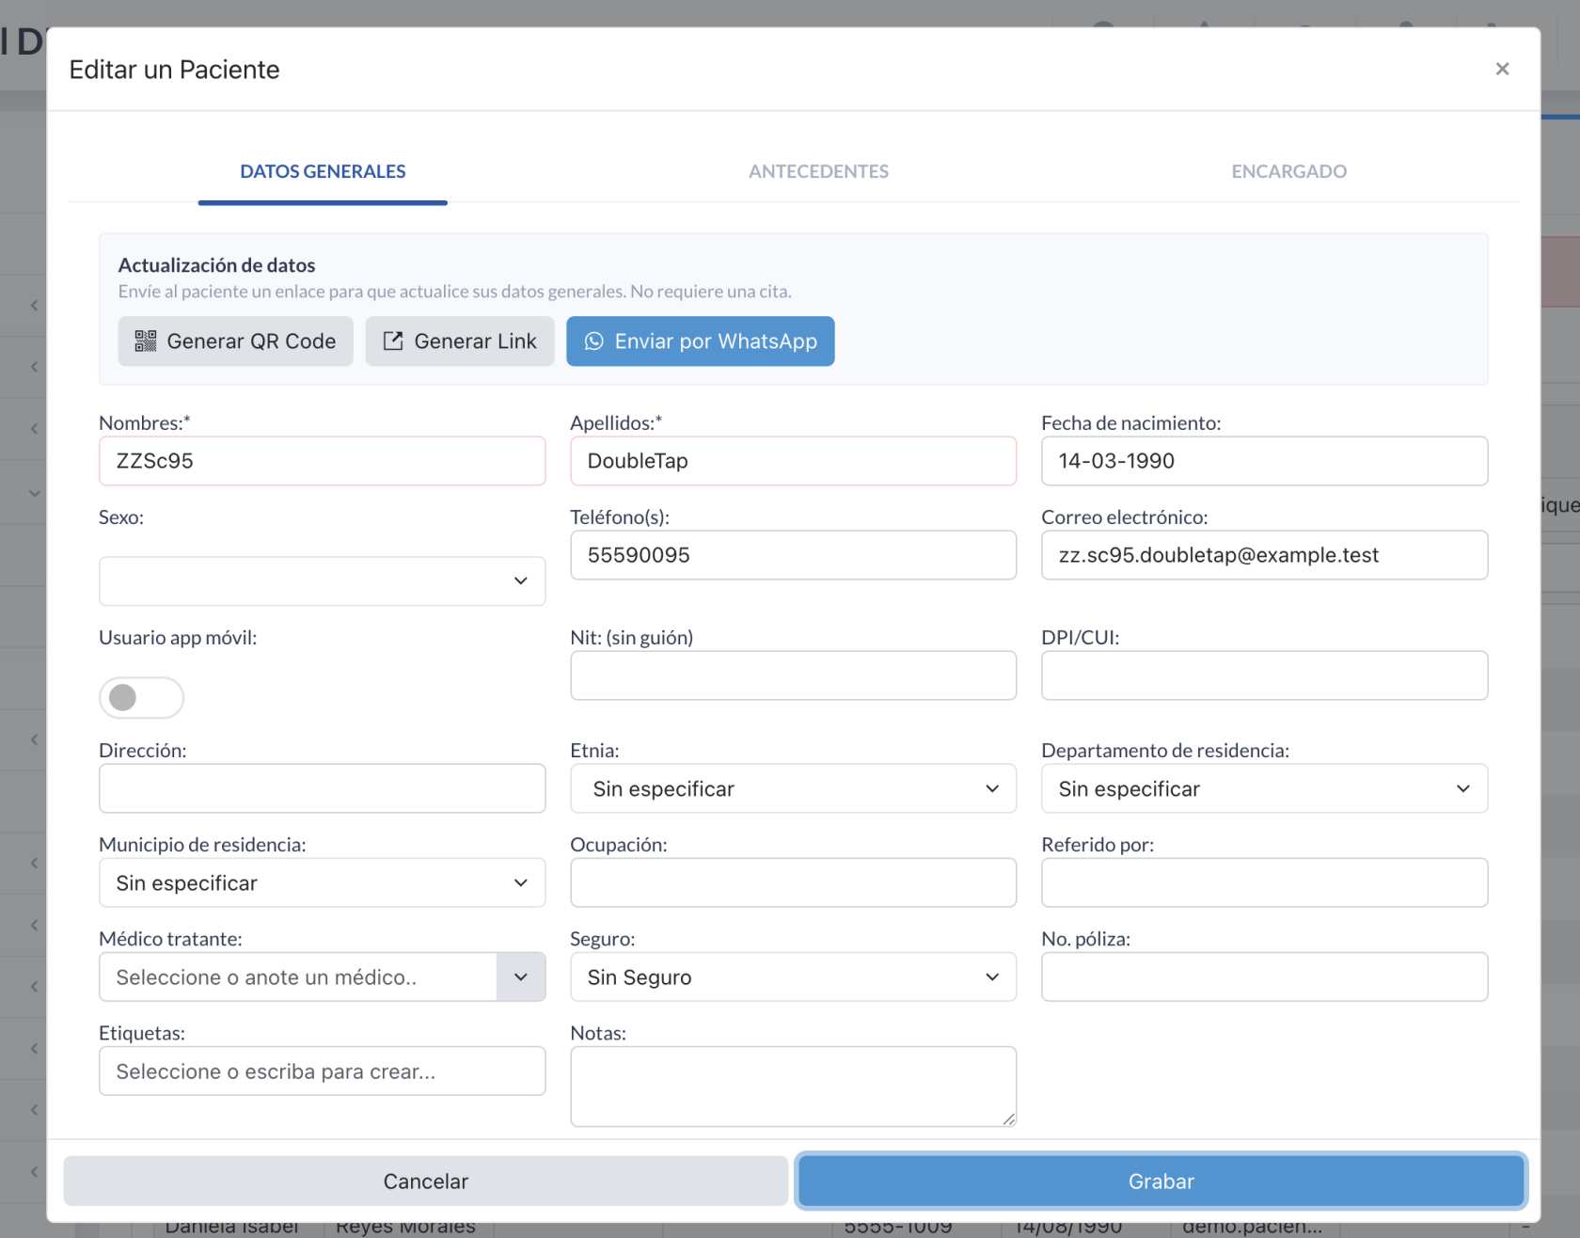Click the Teléfono(s) input field
Viewport: 1580px width, 1238px height.
[x=793, y=555]
